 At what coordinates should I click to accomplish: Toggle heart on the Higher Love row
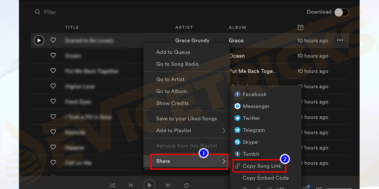[x=53, y=86]
